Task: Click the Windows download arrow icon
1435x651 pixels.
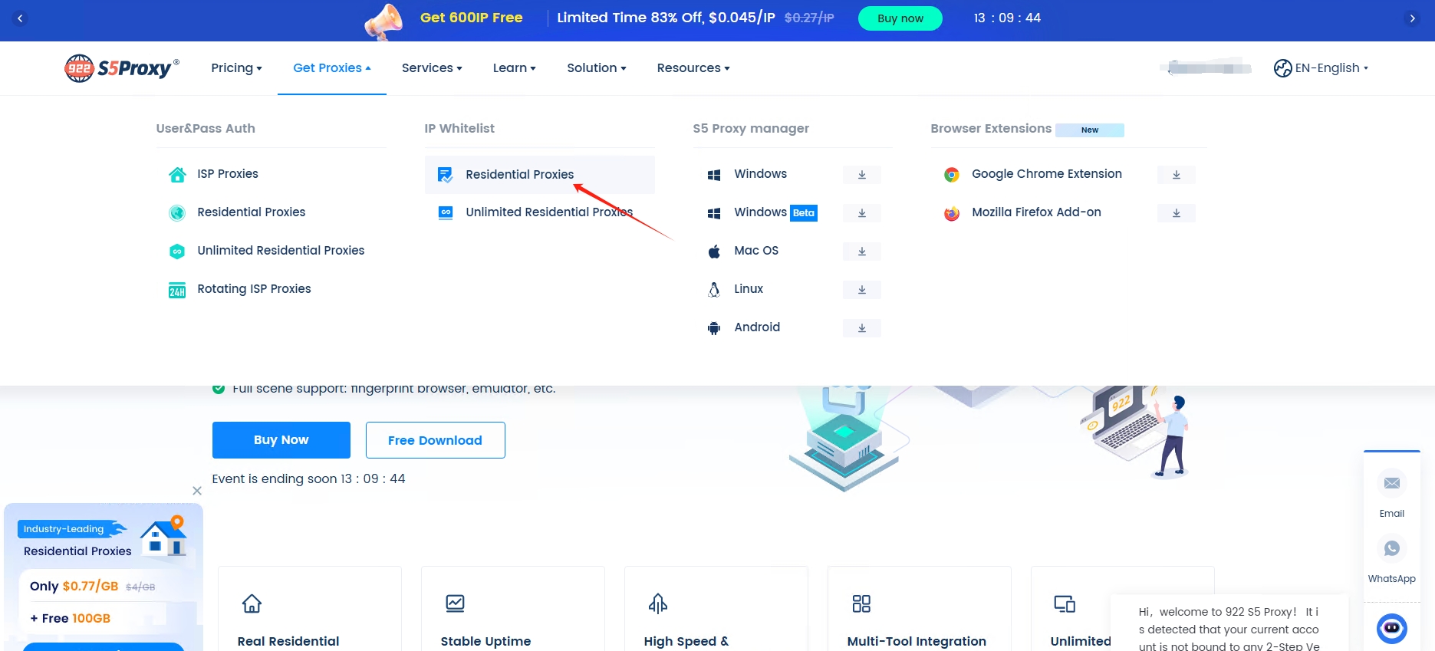Action: [861, 175]
